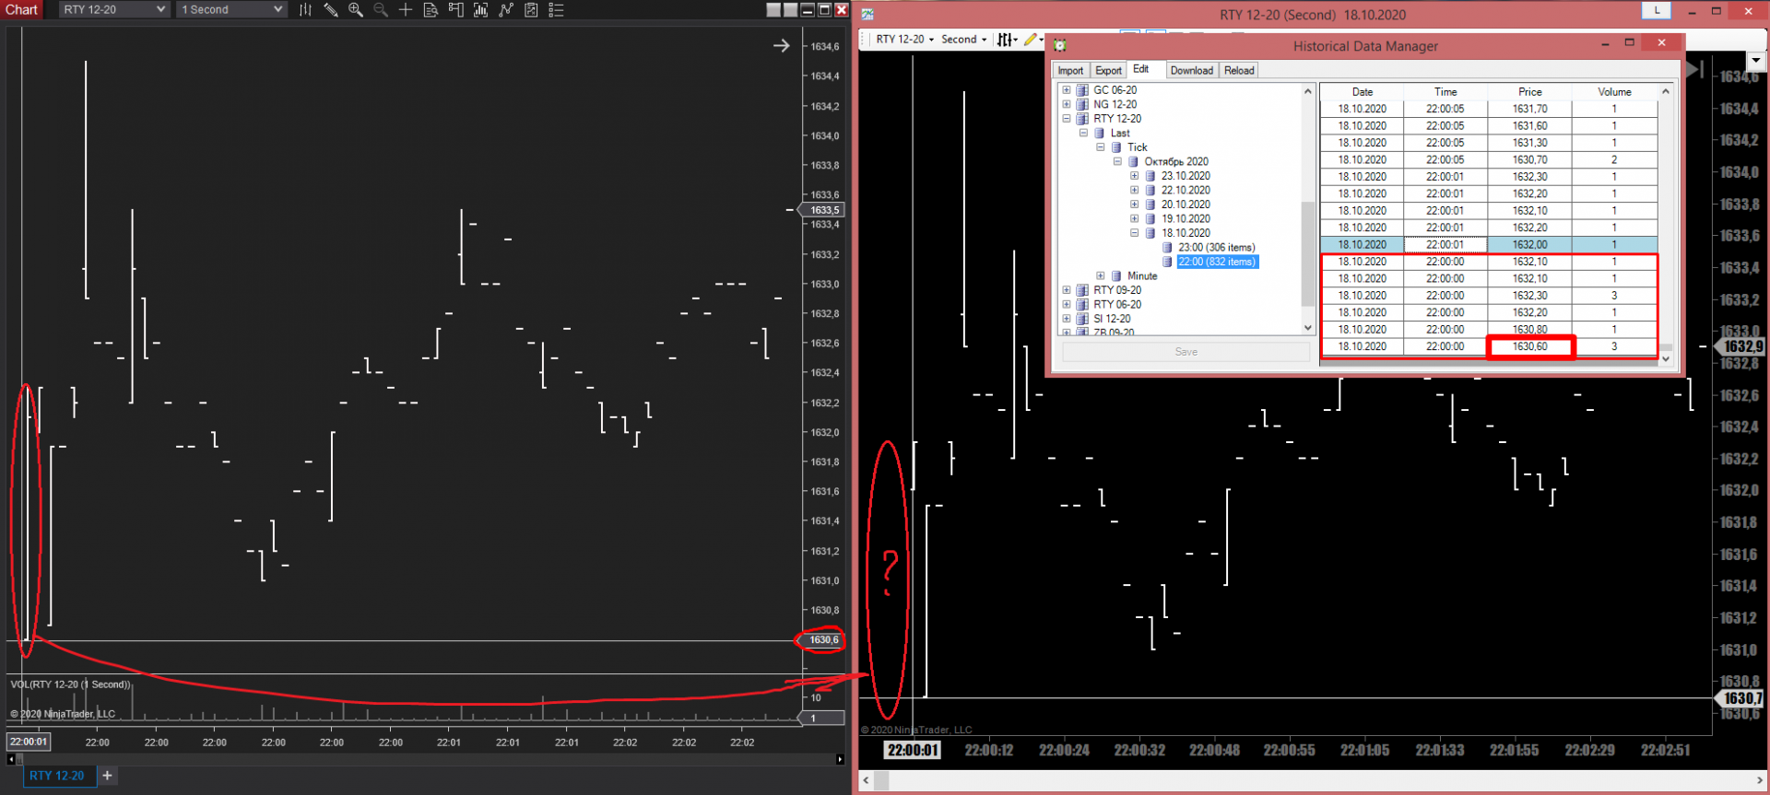Image resolution: width=1770 pixels, height=795 pixels.
Task: Click the database icon beside SI 12-20
Action: 1082,319
